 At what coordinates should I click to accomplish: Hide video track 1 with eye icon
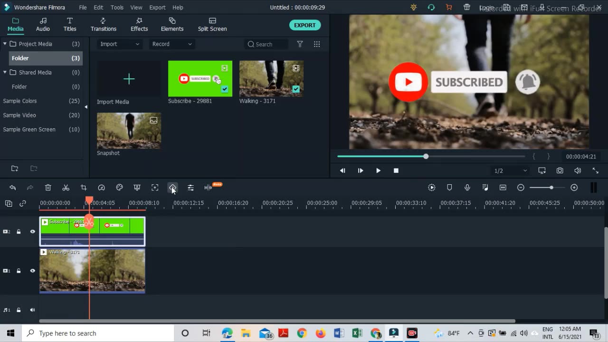[x=33, y=271]
